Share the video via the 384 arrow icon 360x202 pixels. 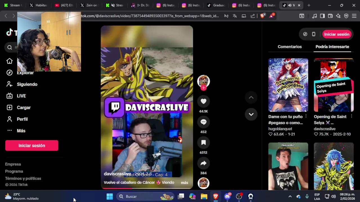pyautogui.click(x=203, y=163)
